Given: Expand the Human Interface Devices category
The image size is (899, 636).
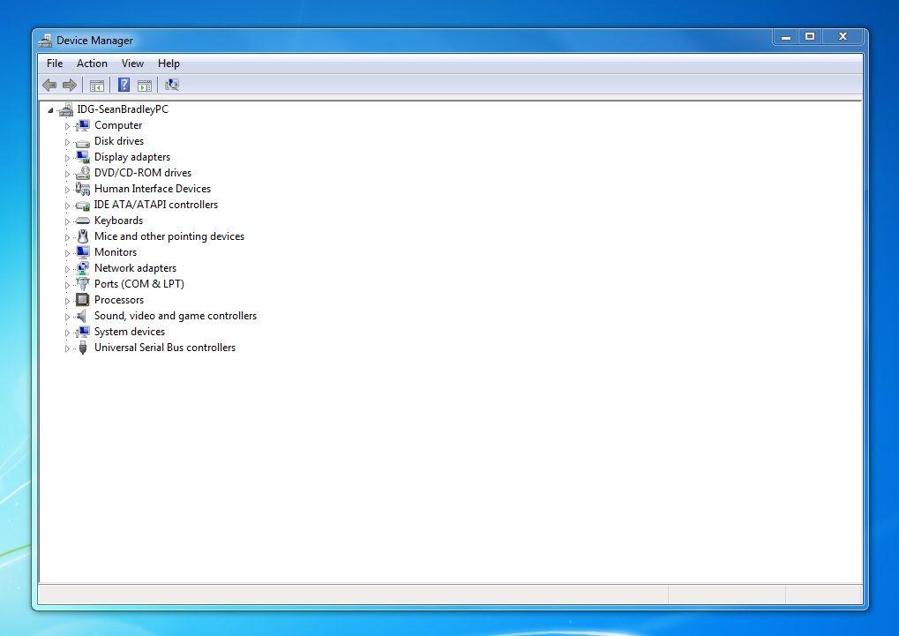Looking at the screenshot, I should 67,190.
